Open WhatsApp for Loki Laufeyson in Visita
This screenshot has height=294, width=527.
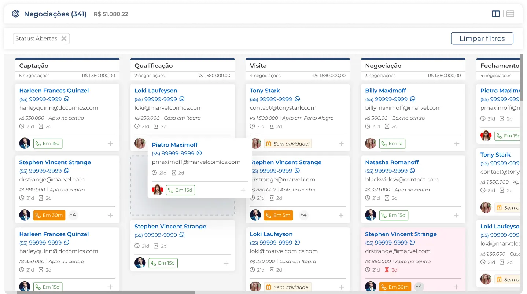pos(297,243)
